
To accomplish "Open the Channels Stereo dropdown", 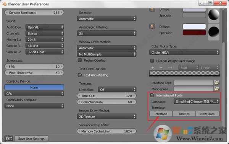I will [45, 33].
